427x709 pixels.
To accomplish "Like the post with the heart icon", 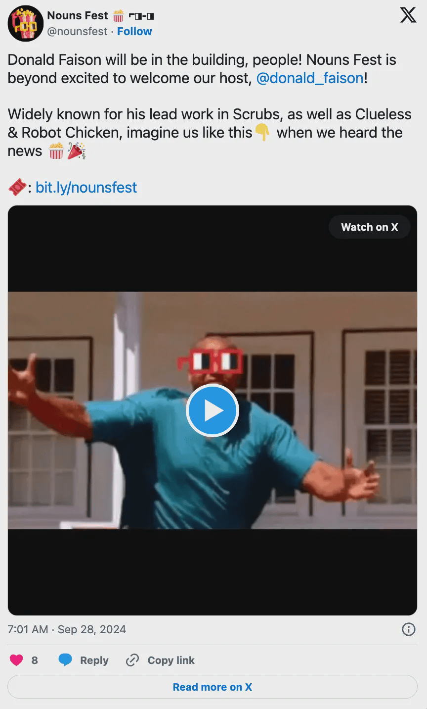I will (16, 660).
